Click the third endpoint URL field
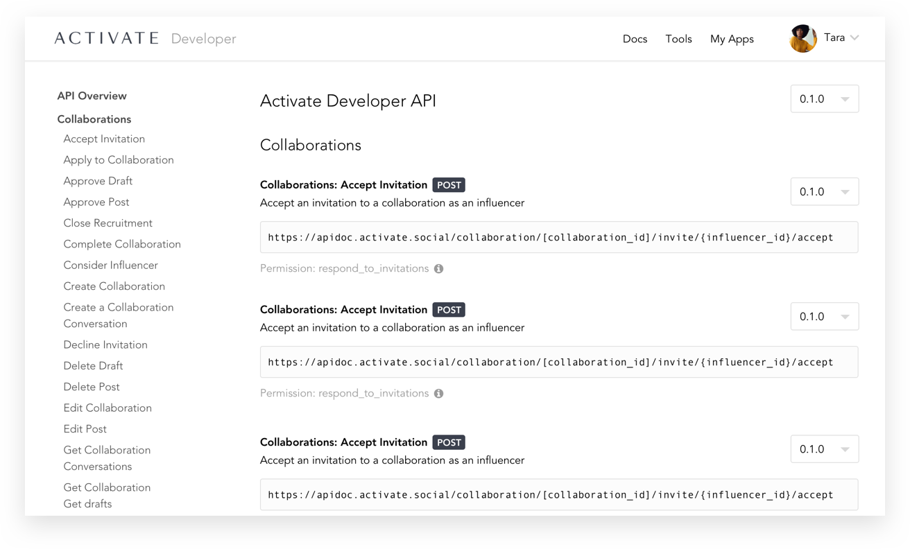 tap(559, 494)
